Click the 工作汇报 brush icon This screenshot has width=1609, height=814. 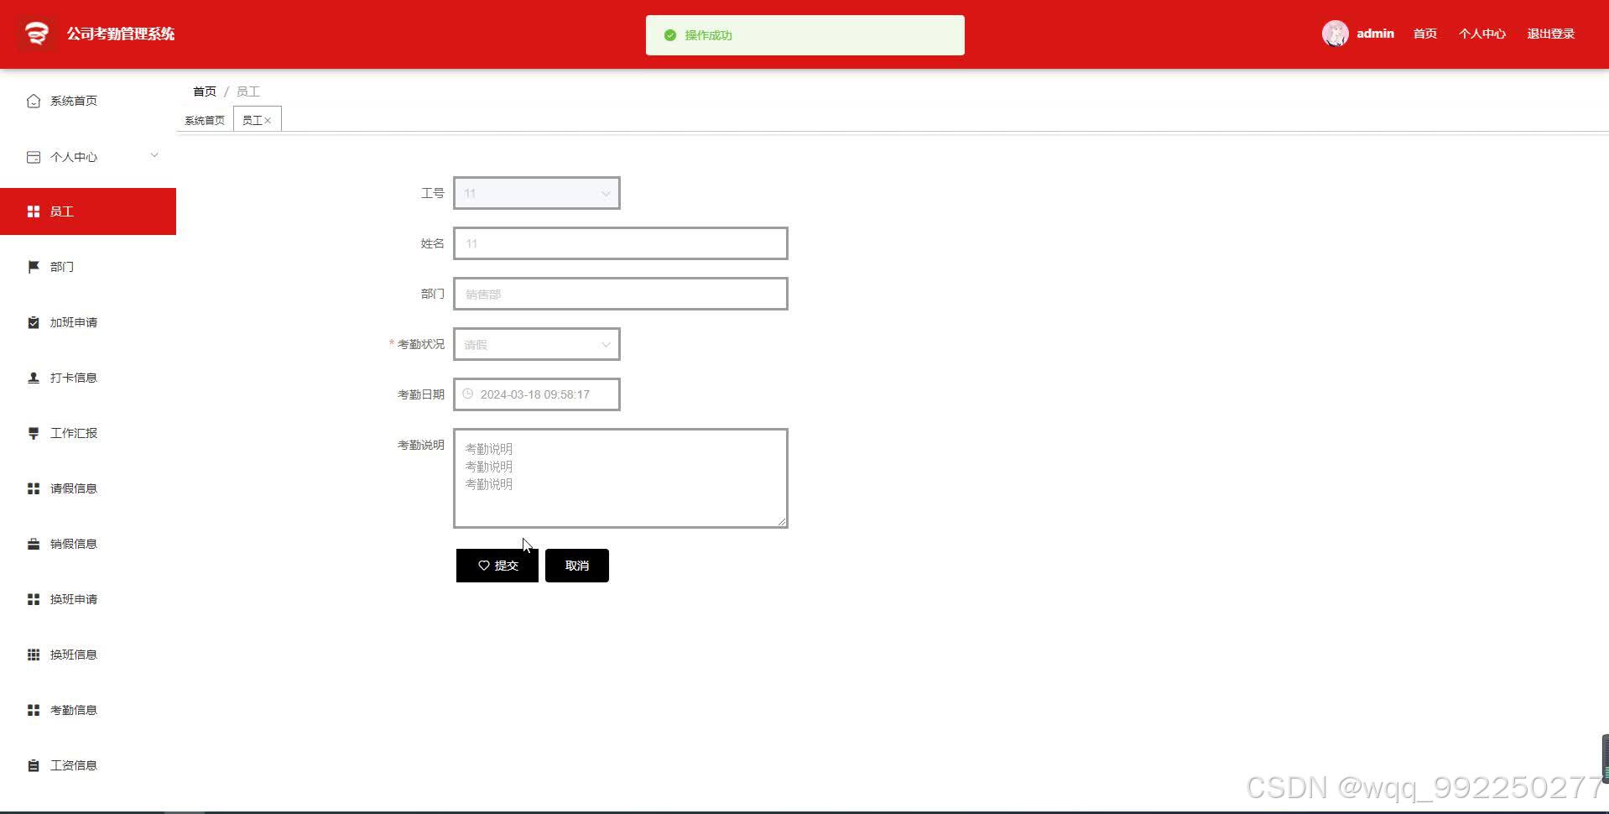[x=34, y=433]
